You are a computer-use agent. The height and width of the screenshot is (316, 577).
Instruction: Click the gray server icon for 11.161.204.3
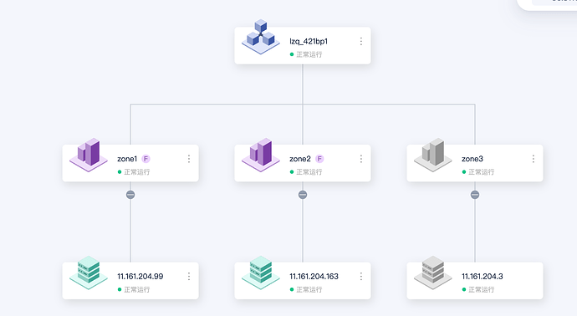[x=433, y=273]
